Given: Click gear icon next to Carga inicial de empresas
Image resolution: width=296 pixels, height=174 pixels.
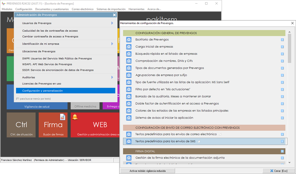Looking at the screenshot, I should (129, 47).
